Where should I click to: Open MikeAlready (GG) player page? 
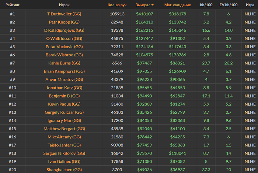pos(64,137)
